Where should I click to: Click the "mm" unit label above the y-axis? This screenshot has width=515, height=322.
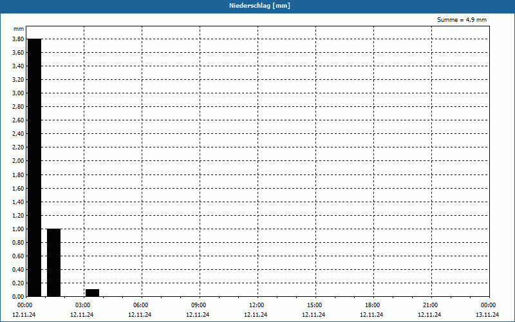(x=19, y=29)
